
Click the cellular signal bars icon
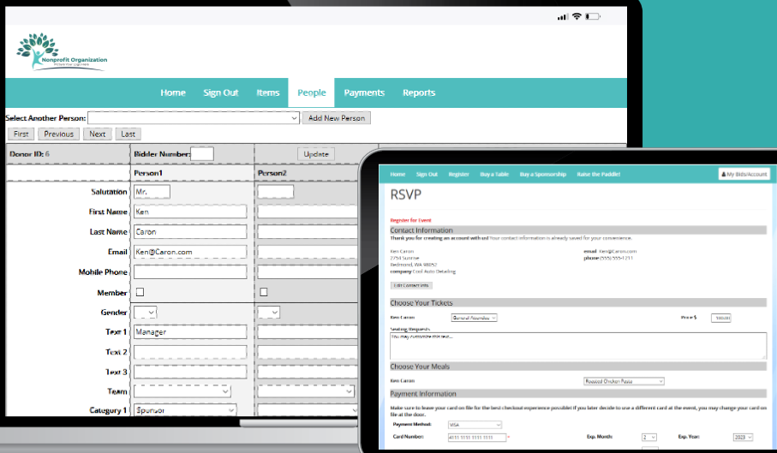[x=562, y=17]
